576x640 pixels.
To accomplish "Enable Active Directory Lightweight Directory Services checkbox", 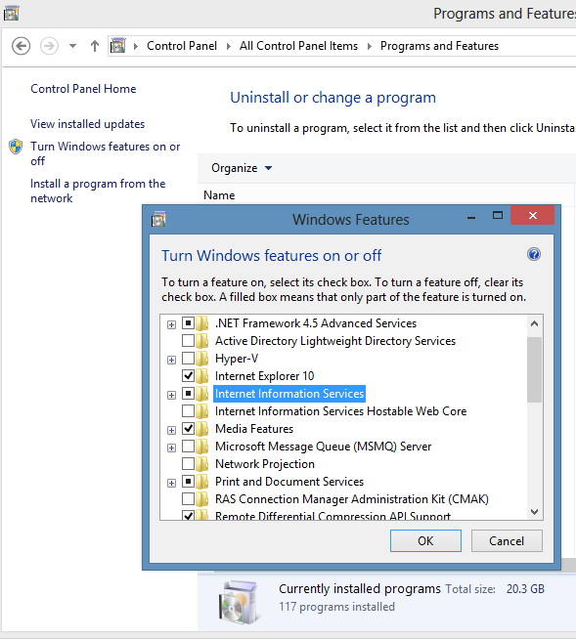I will click(188, 341).
